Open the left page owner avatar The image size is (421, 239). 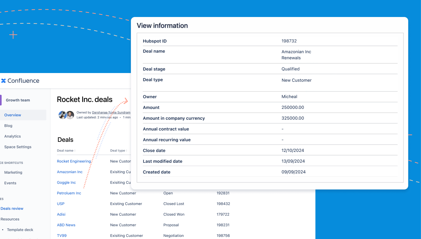click(x=63, y=115)
